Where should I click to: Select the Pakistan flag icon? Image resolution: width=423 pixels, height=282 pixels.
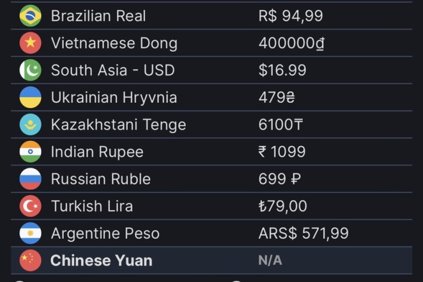point(31,70)
